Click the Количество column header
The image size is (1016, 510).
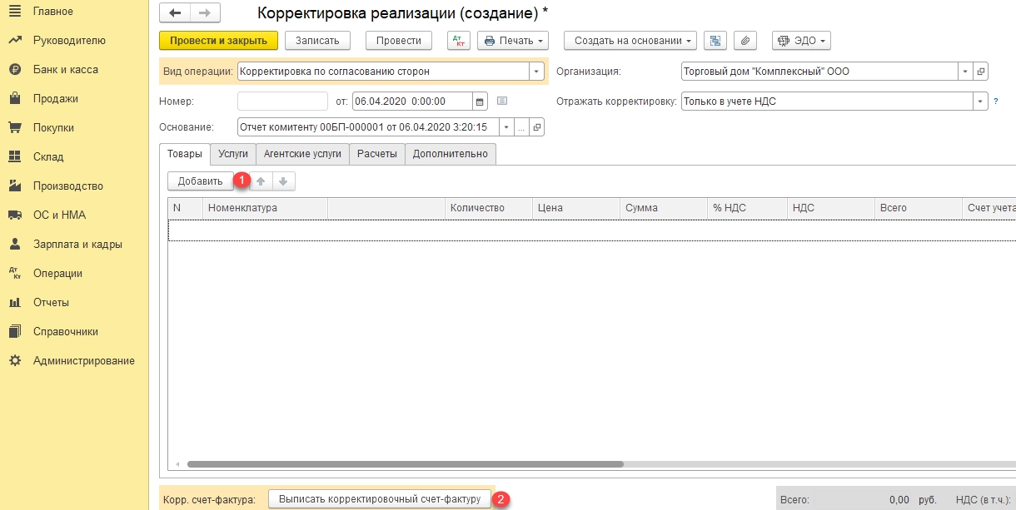(489, 208)
